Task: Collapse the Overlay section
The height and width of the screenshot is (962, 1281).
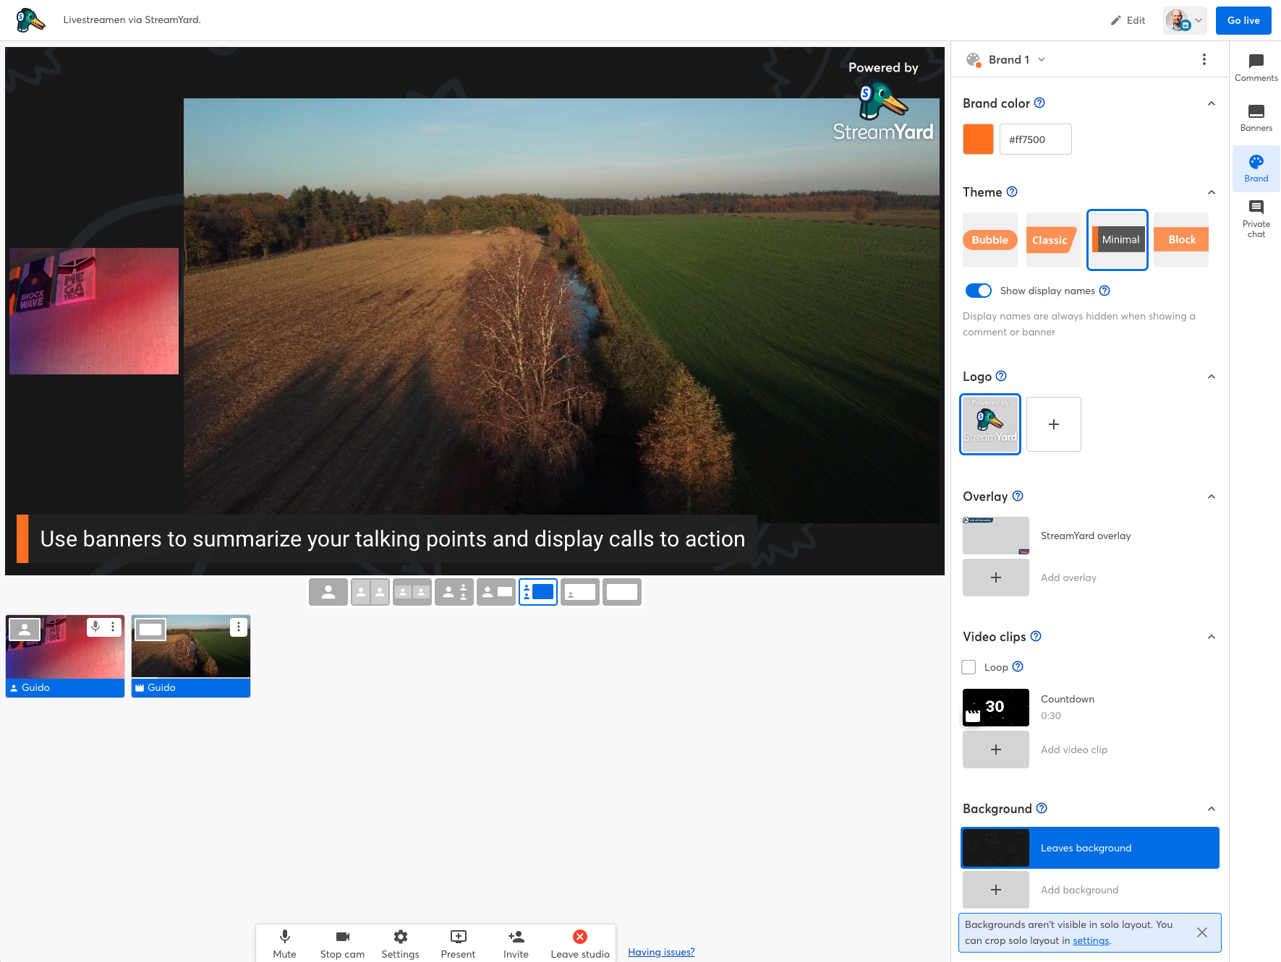Action: pyautogui.click(x=1212, y=497)
